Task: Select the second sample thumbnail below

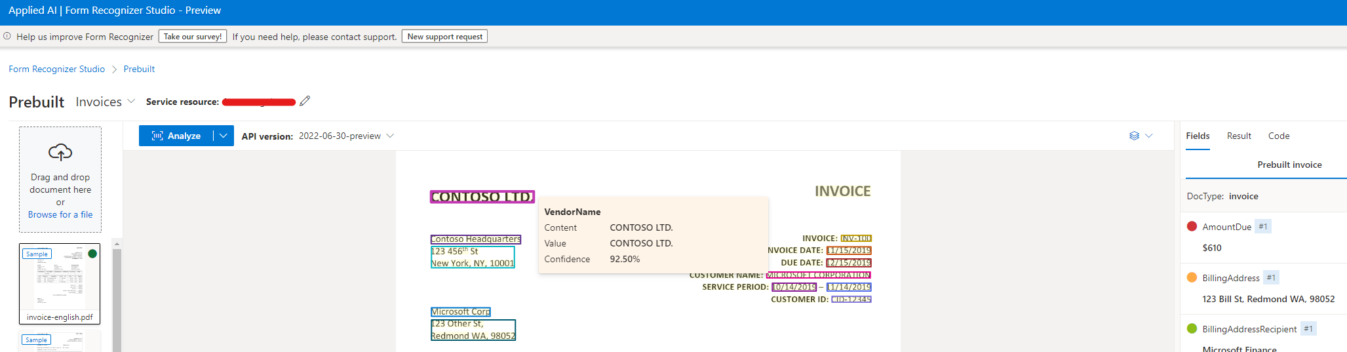Action: coord(60,341)
